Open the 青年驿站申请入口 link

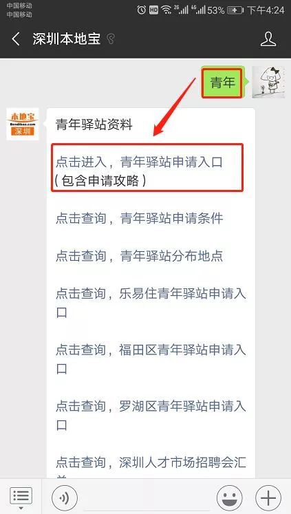[140, 171]
